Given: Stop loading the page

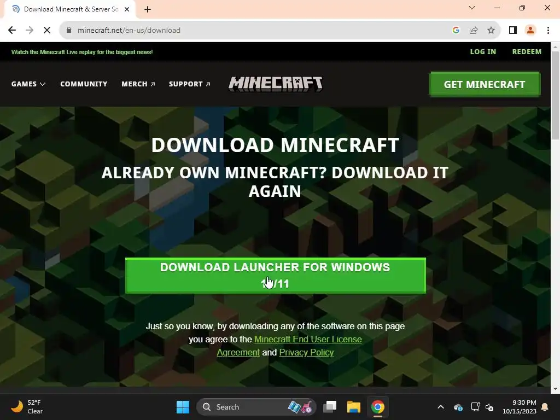Looking at the screenshot, I should click(47, 31).
